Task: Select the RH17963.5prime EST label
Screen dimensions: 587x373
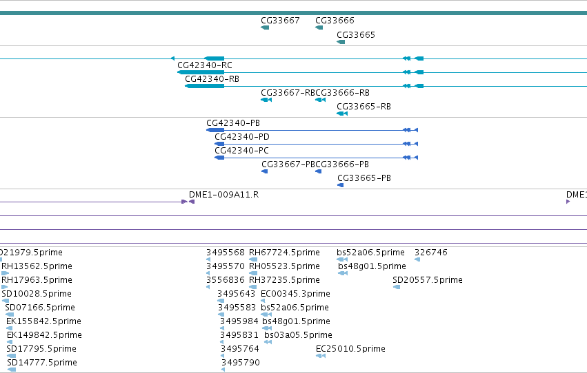Action: click(37, 280)
